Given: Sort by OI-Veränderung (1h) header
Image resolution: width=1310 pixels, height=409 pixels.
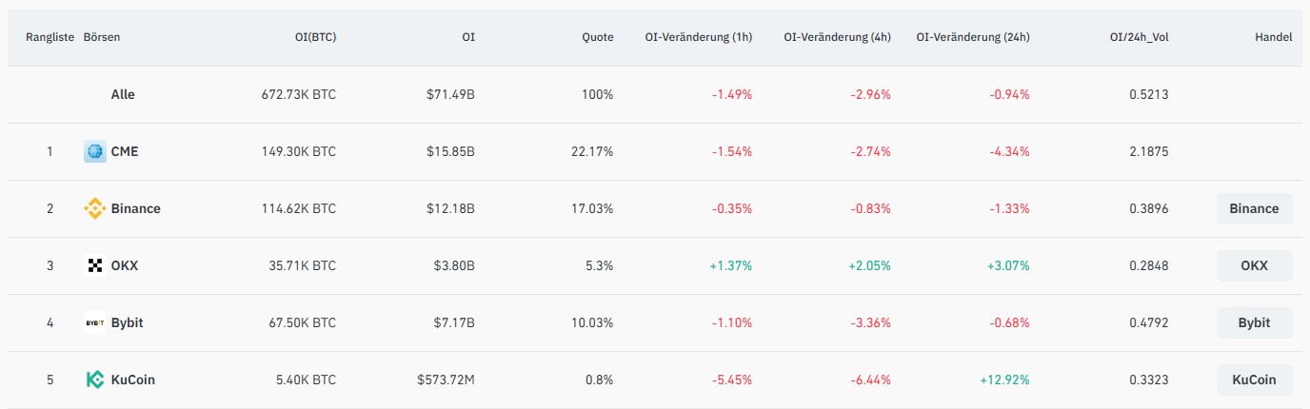Looking at the screenshot, I should click(699, 37).
